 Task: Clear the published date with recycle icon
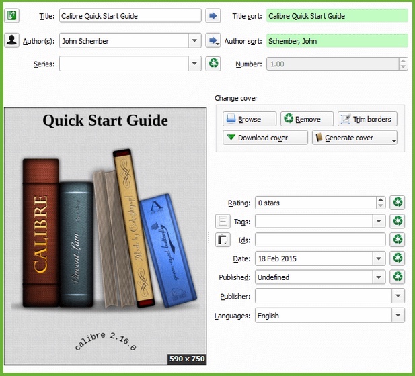pos(398,277)
